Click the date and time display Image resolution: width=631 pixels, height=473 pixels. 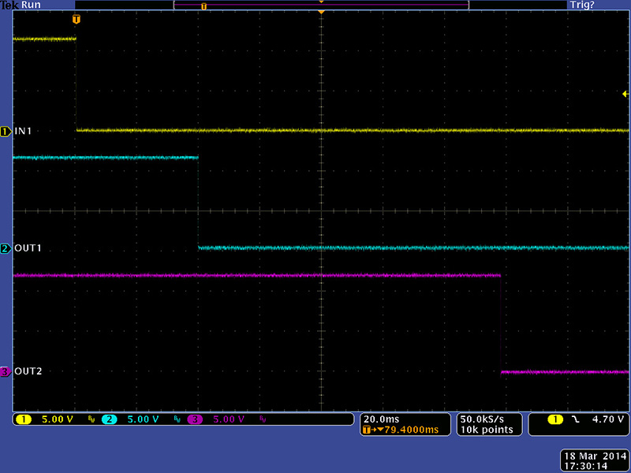pos(594,461)
